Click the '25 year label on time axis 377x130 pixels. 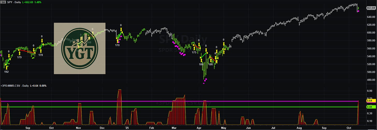click(127, 128)
